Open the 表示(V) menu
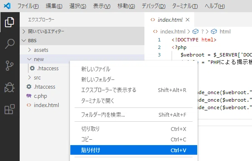The width and height of the screenshot is (252, 161). point(102,6)
